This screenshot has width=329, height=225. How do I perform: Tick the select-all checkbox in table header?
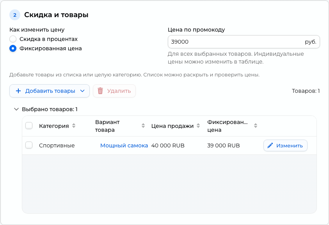29,126
